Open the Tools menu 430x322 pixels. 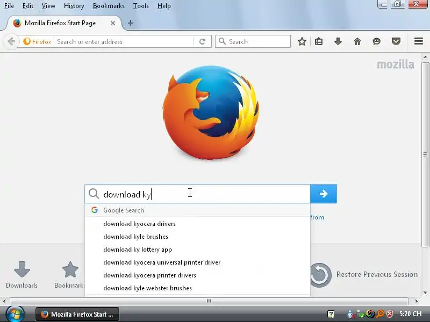tap(141, 6)
